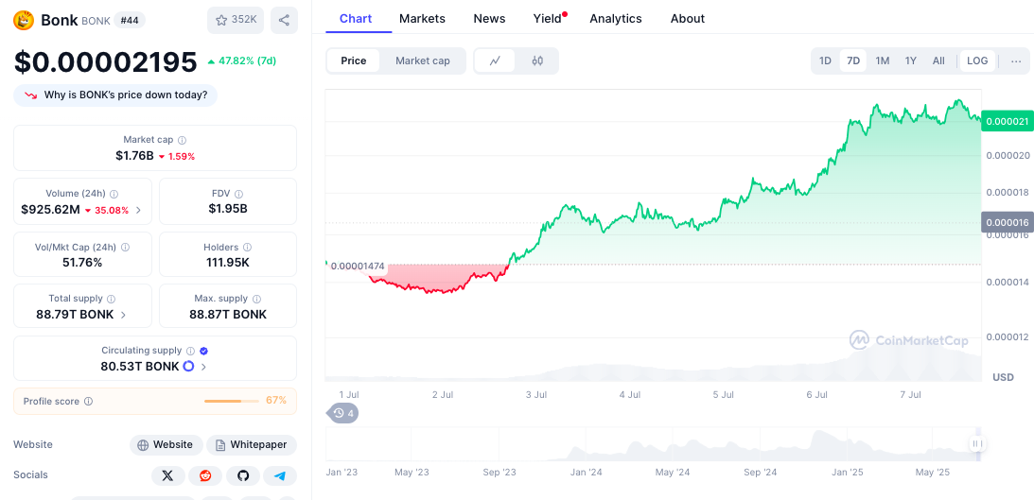Screen dimensions: 1034x500
Task: Add Bonk to watchlist with star button
Action: tap(236, 21)
